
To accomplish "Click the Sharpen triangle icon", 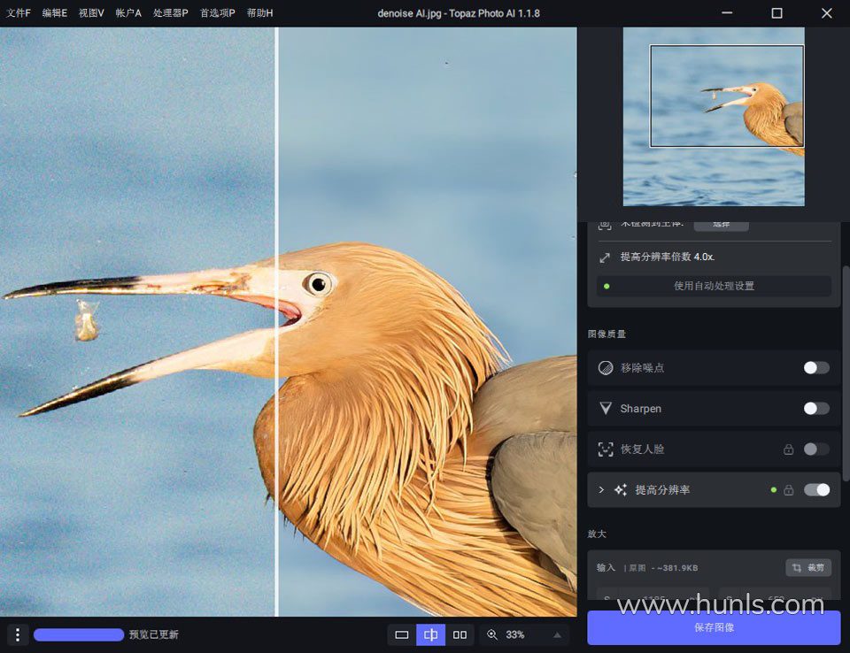I will click(x=606, y=408).
